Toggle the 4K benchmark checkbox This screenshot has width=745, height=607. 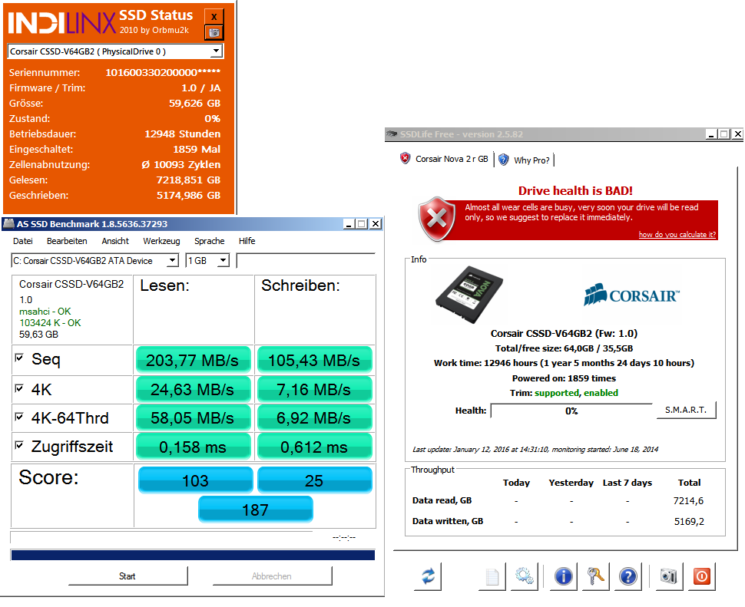[19, 388]
